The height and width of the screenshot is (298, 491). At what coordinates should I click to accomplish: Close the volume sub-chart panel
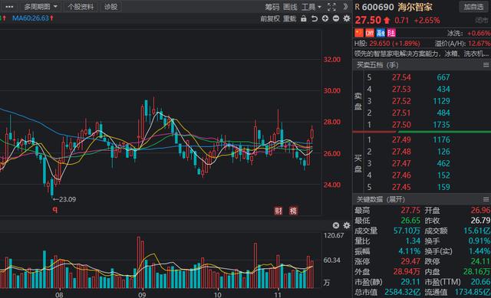pos(336,225)
